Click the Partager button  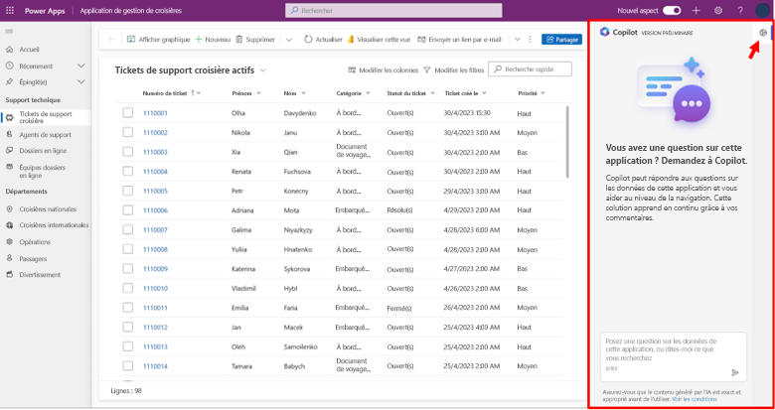click(x=561, y=40)
